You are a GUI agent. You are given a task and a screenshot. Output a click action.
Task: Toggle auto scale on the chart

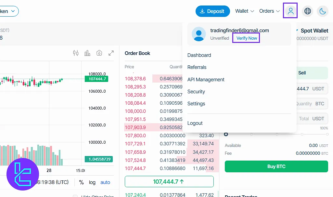(x=105, y=182)
